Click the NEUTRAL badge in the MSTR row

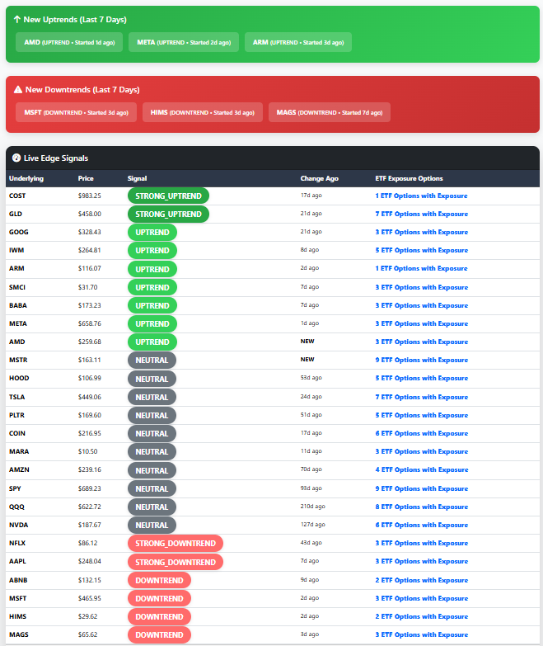[x=152, y=360]
